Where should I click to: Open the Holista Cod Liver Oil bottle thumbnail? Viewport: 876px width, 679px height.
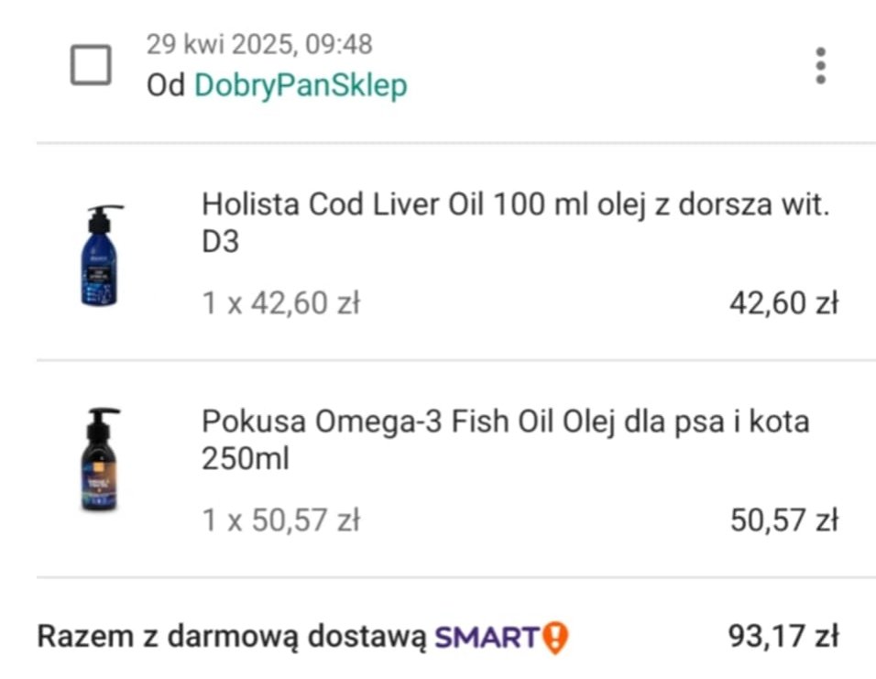click(101, 255)
